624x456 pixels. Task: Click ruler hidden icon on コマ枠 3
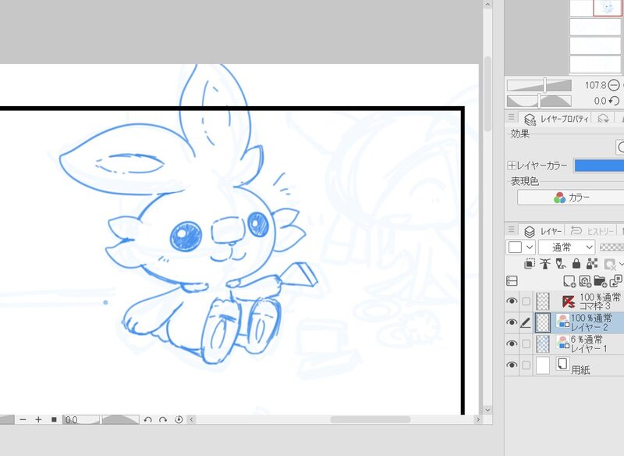568,301
